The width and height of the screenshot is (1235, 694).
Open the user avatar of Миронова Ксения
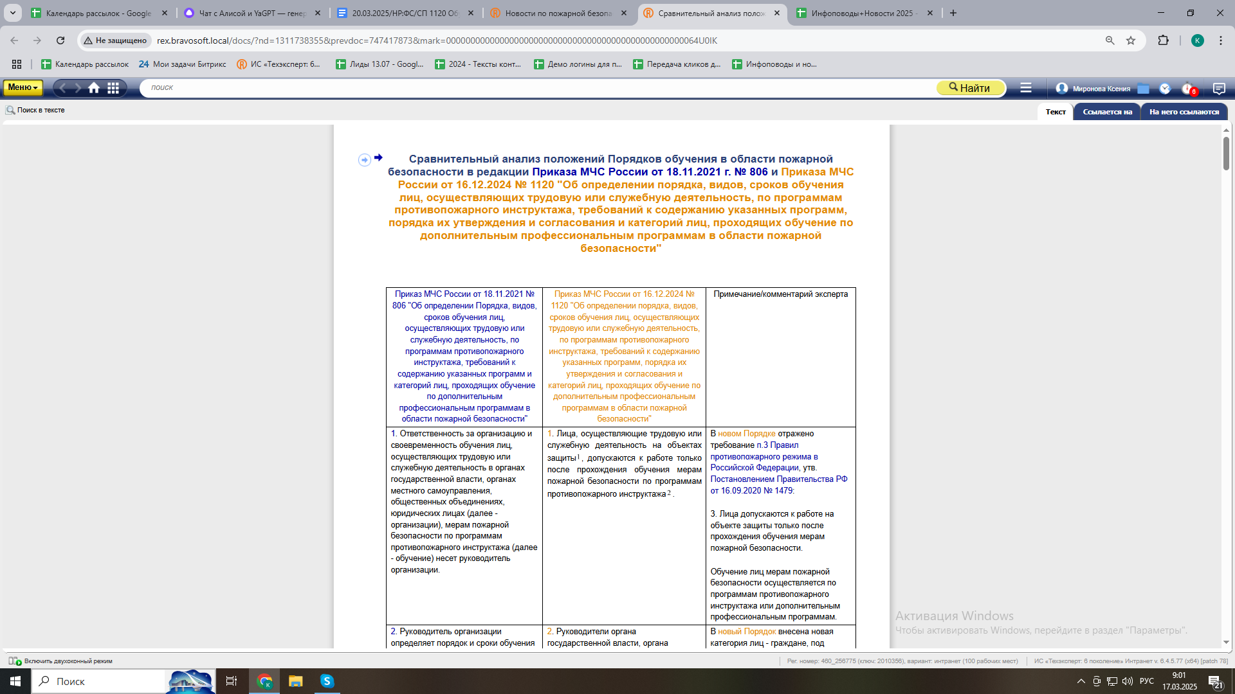click(x=1062, y=88)
